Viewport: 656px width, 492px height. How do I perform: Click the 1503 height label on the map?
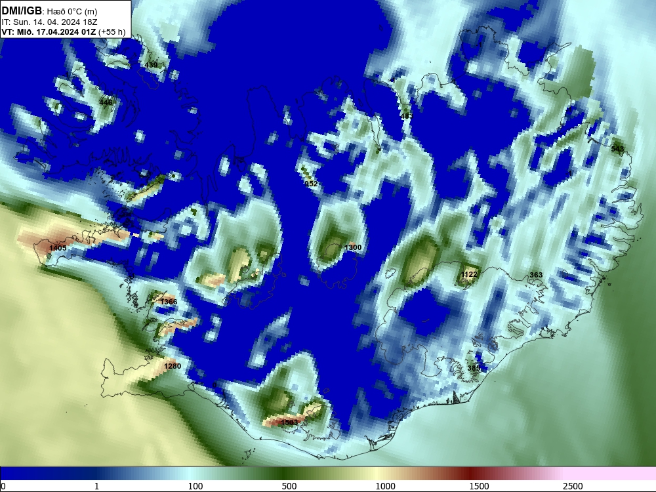289,422
